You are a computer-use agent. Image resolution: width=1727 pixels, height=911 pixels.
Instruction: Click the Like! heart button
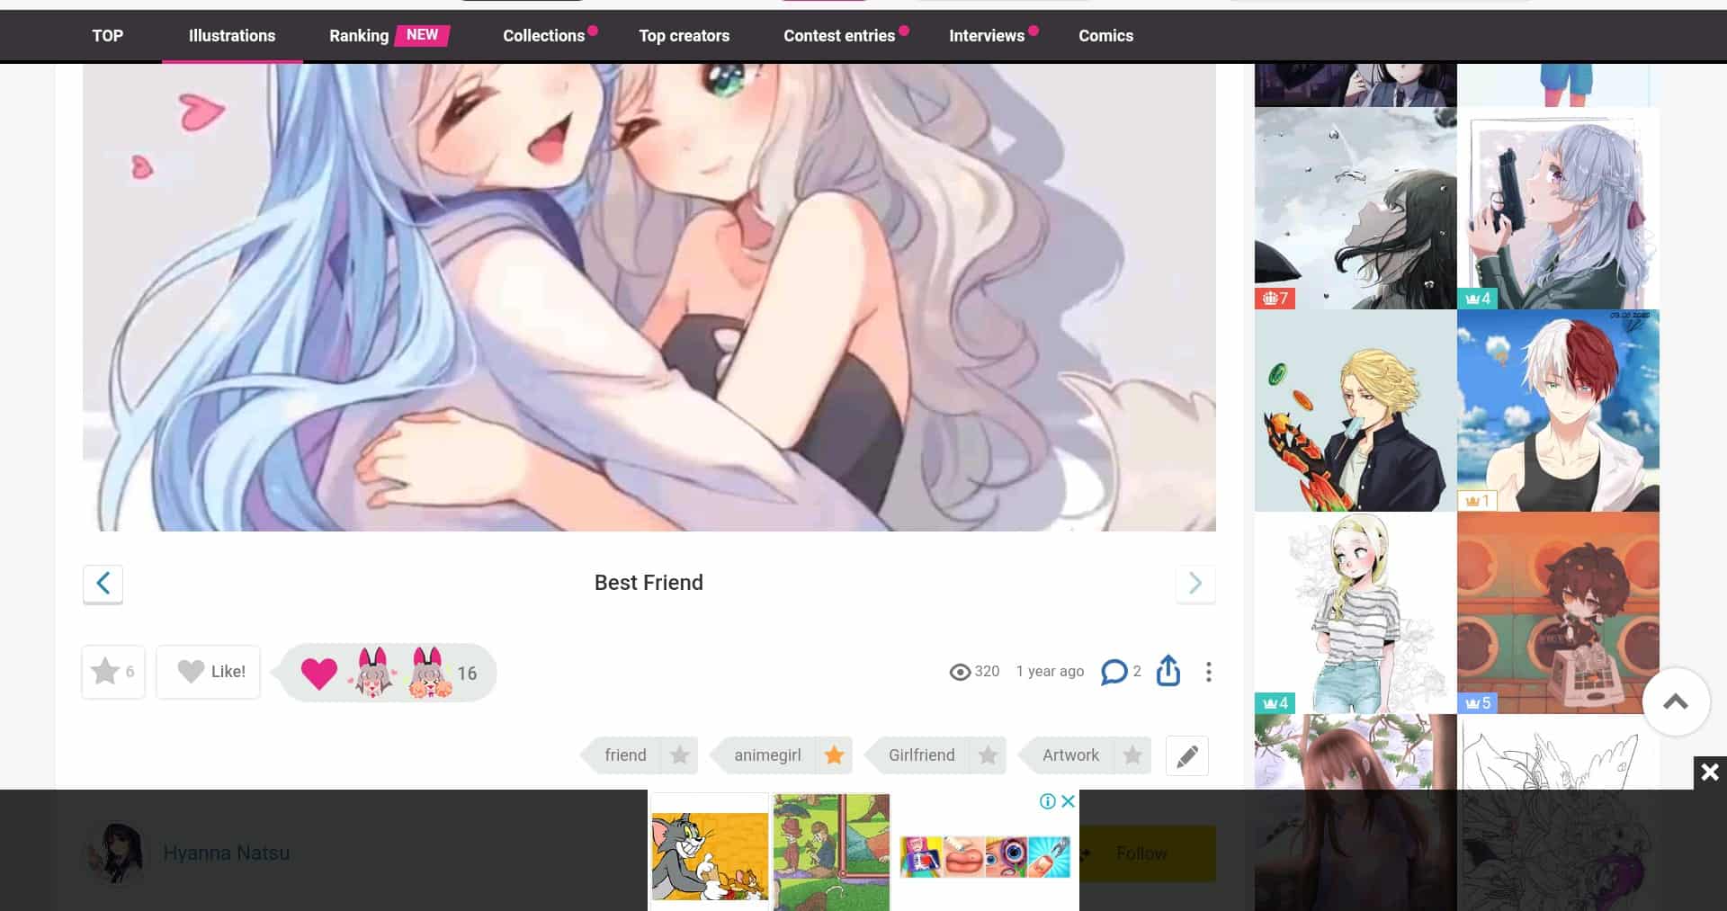209,672
